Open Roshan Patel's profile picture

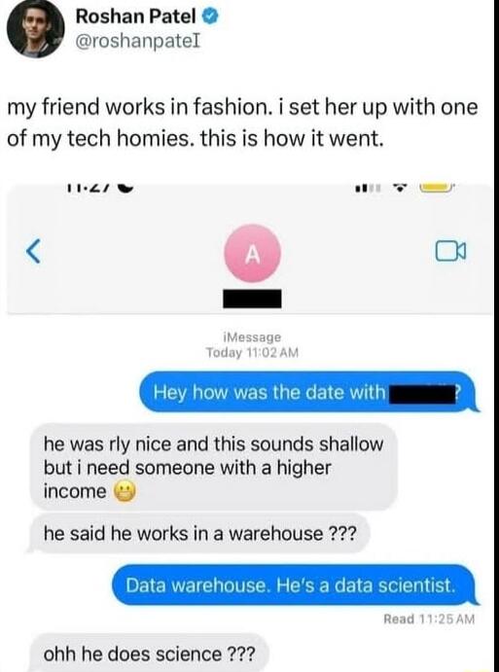pos(36,29)
